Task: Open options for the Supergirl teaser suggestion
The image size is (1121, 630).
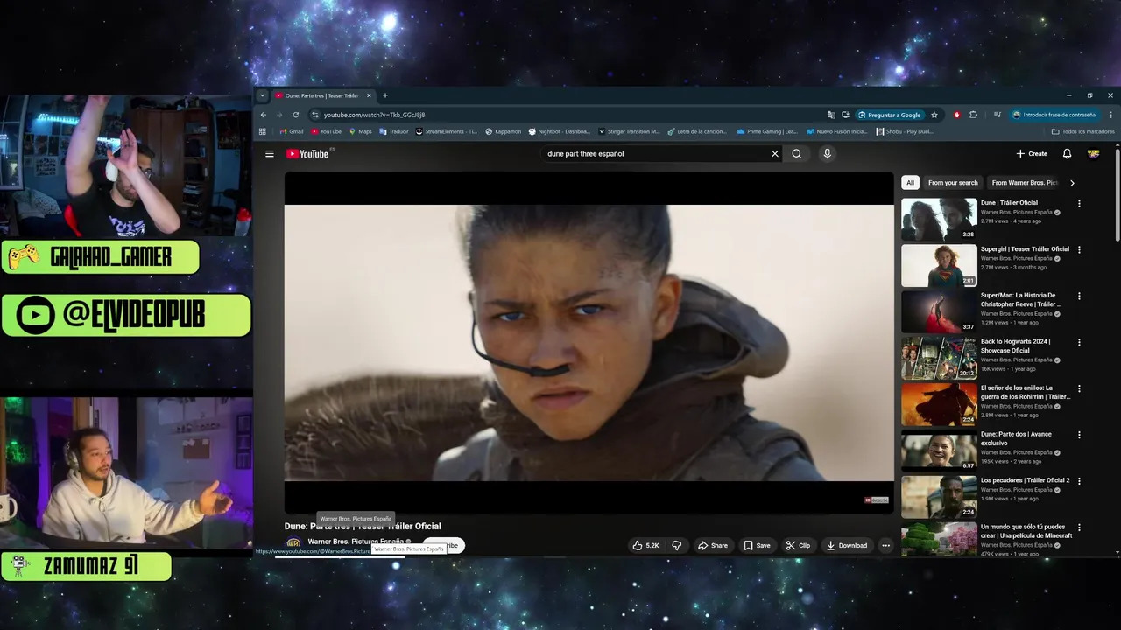Action: (x=1079, y=249)
